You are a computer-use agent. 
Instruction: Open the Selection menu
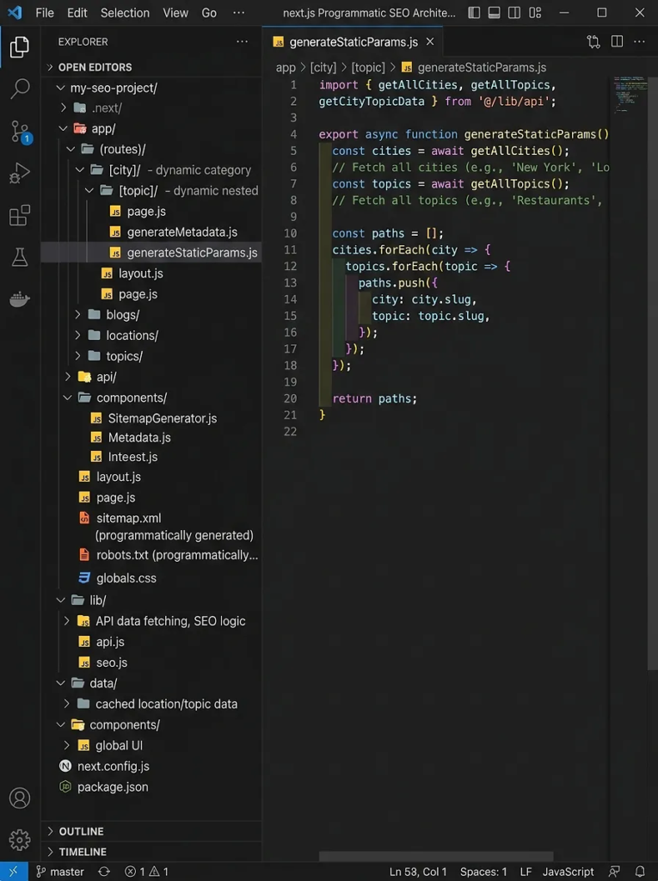(x=125, y=12)
